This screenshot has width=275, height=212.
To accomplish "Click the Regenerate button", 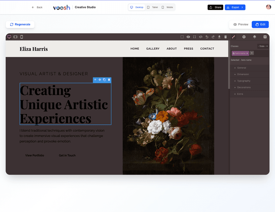I will point(20,25).
